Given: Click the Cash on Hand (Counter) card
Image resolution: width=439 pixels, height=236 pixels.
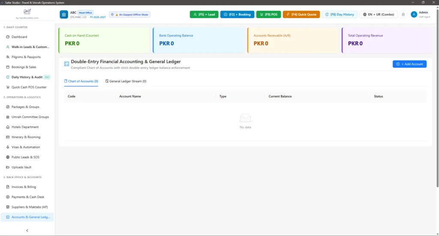Looking at the screenshot, I should 104,40.
